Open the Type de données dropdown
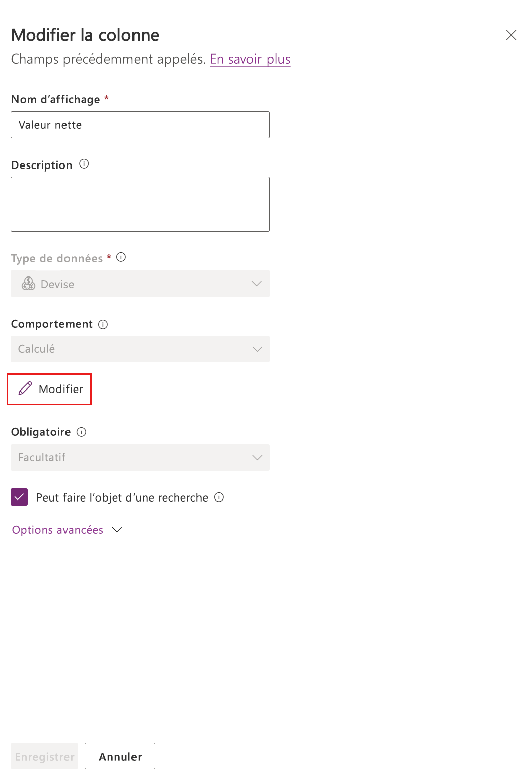Screen dimensions: 530x777 tap(140, 284)
